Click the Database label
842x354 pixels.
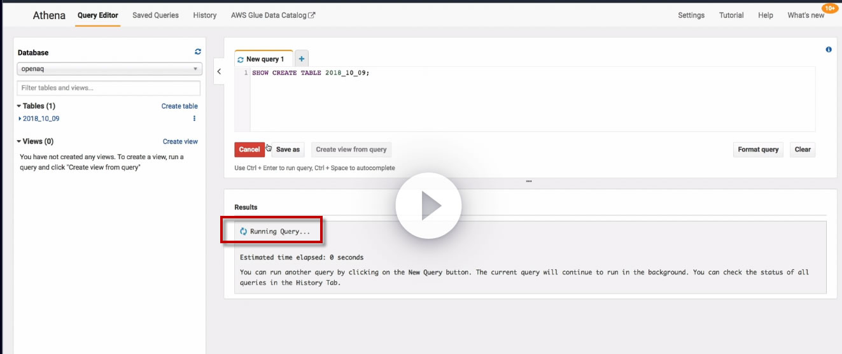click(x=33, y=53)
